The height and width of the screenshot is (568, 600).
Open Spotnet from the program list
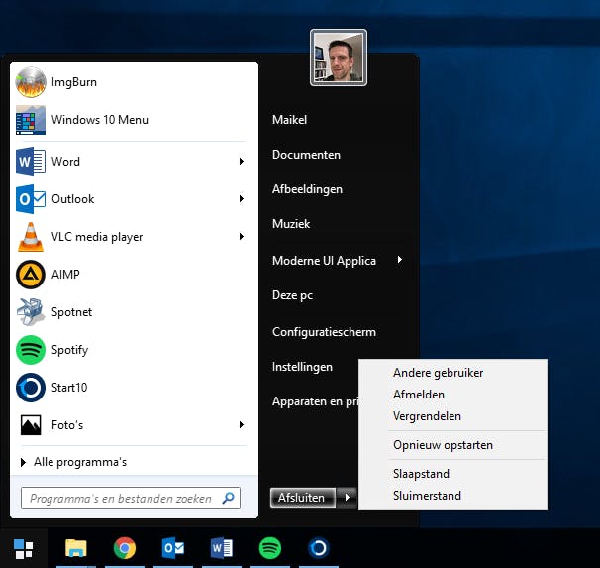[71, 312]
